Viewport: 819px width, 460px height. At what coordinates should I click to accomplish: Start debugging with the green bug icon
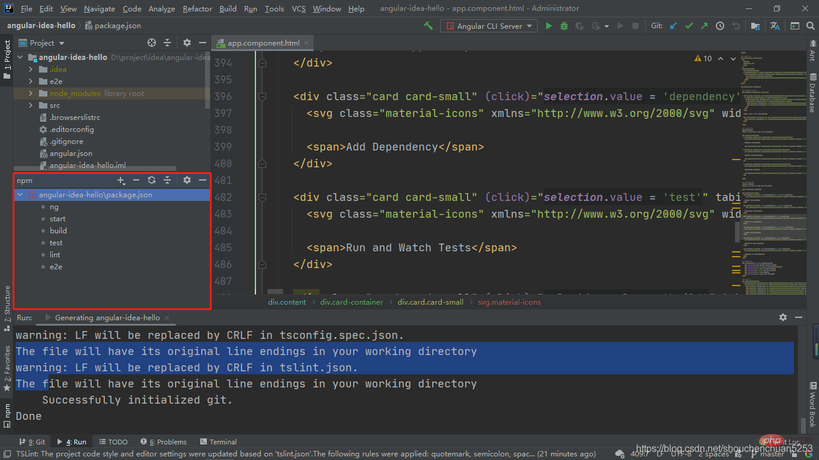[x=564, y=26]
